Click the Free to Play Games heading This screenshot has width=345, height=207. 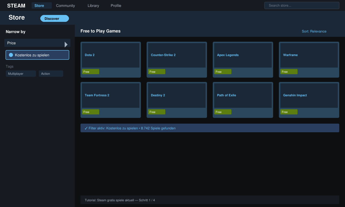pos(100,31)
